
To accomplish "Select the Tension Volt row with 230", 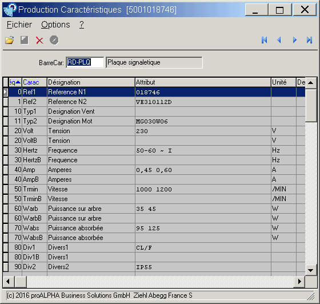I will tap(154, 131).
